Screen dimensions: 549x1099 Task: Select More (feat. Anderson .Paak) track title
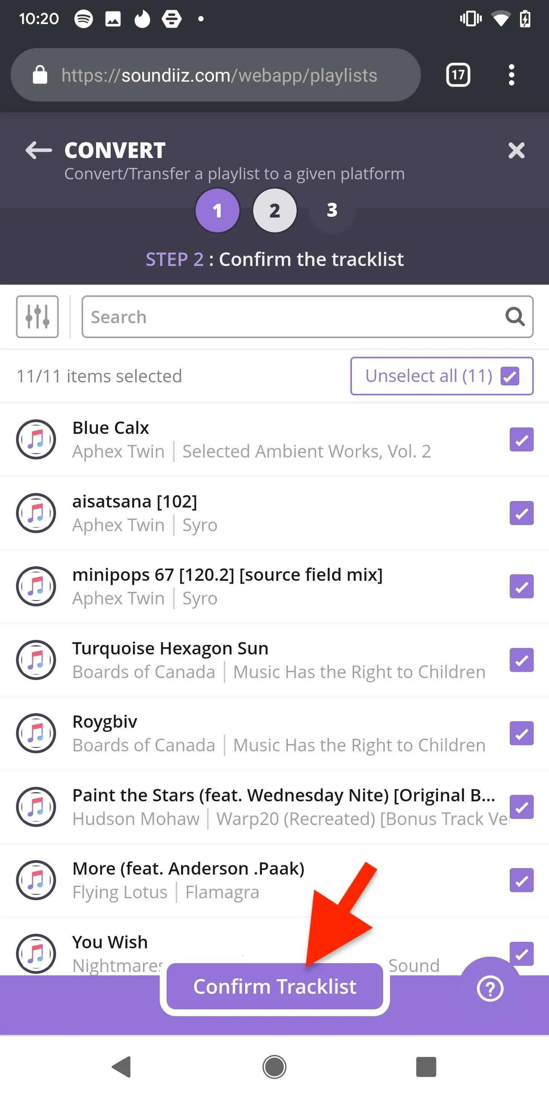(x=188, y=869)
